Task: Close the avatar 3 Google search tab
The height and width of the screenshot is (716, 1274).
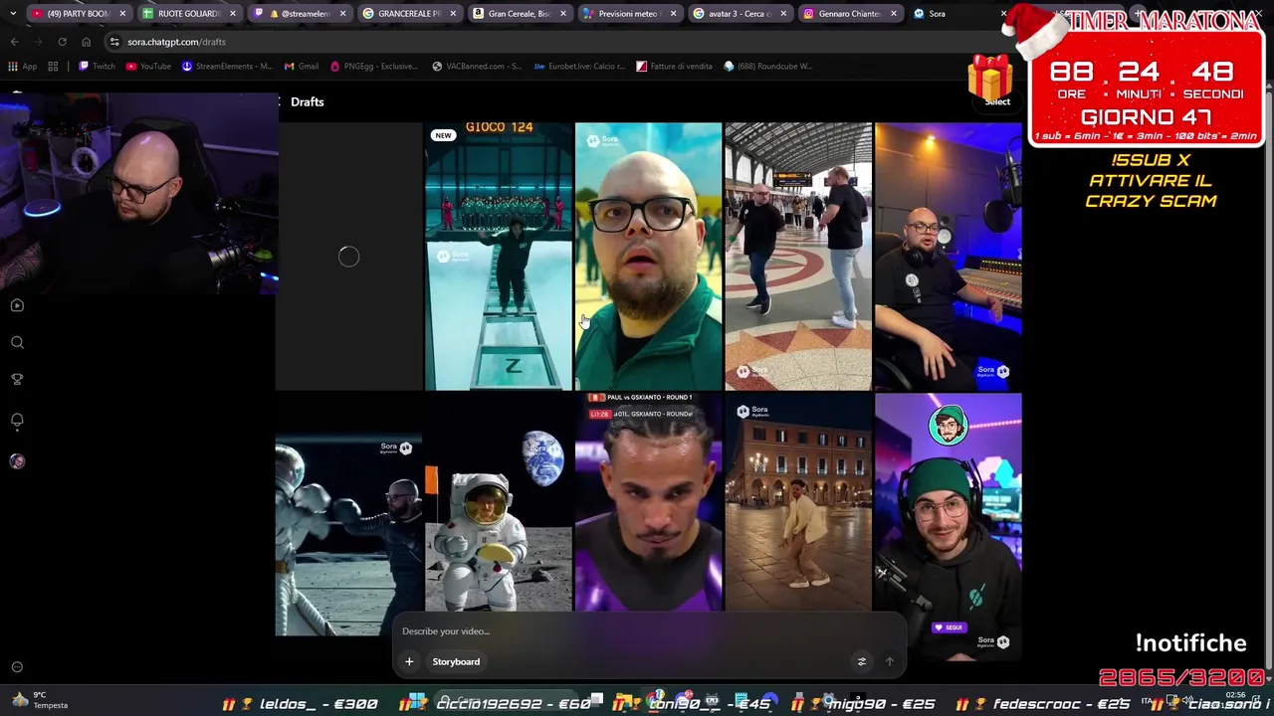Action: tap(783, 14)
